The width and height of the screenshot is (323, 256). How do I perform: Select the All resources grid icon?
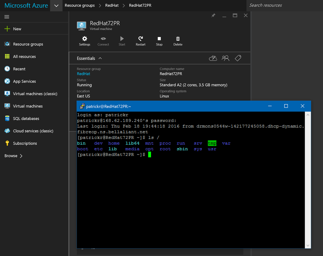point(7,56)
